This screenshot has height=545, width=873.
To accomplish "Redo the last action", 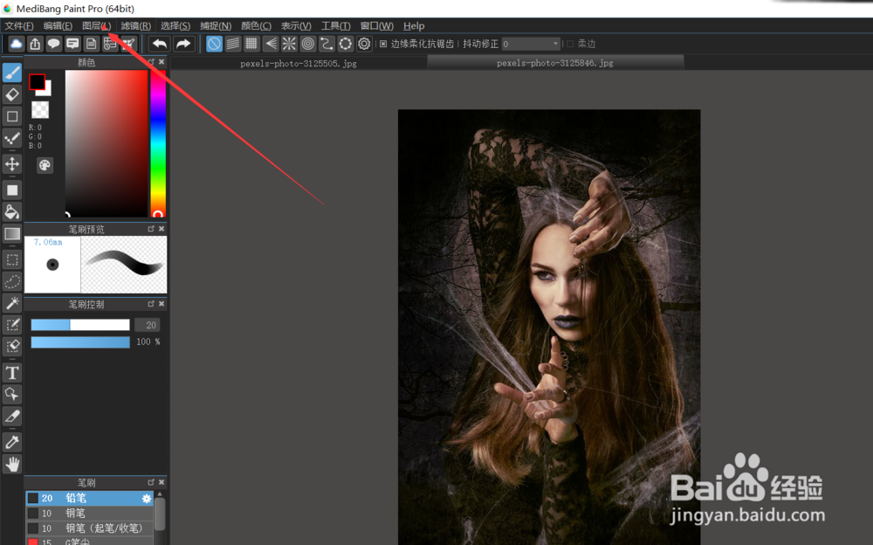I will tap(182, 44).
